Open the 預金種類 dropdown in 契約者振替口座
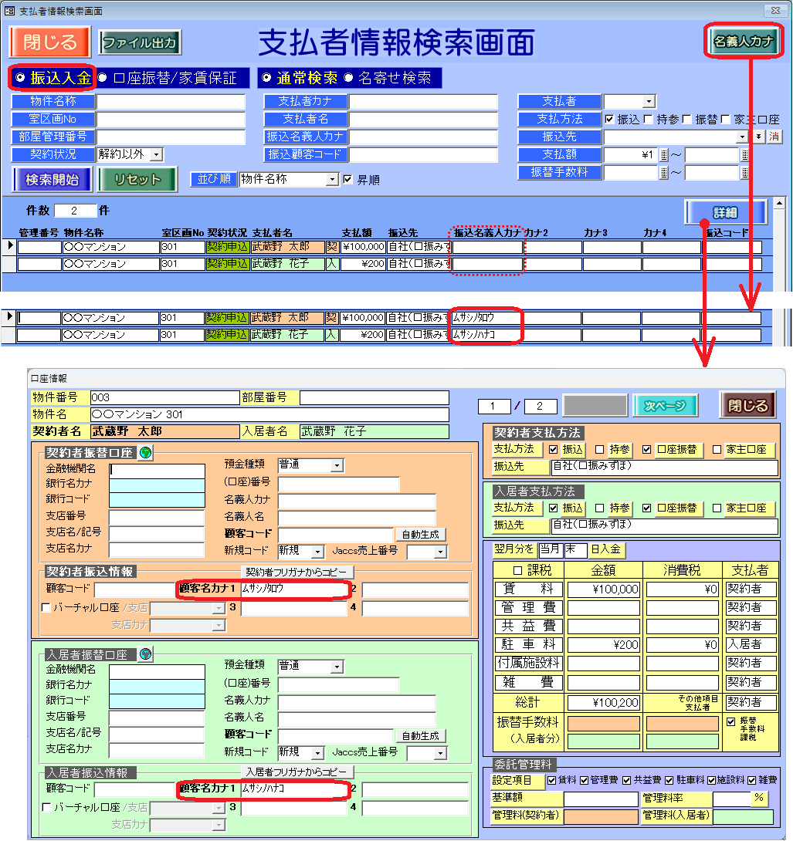The image size is (793, 841). pos(336,465)
